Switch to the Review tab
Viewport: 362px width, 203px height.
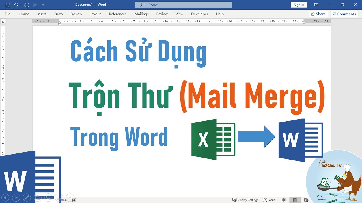pyautogui.click(x=162, y=14)
